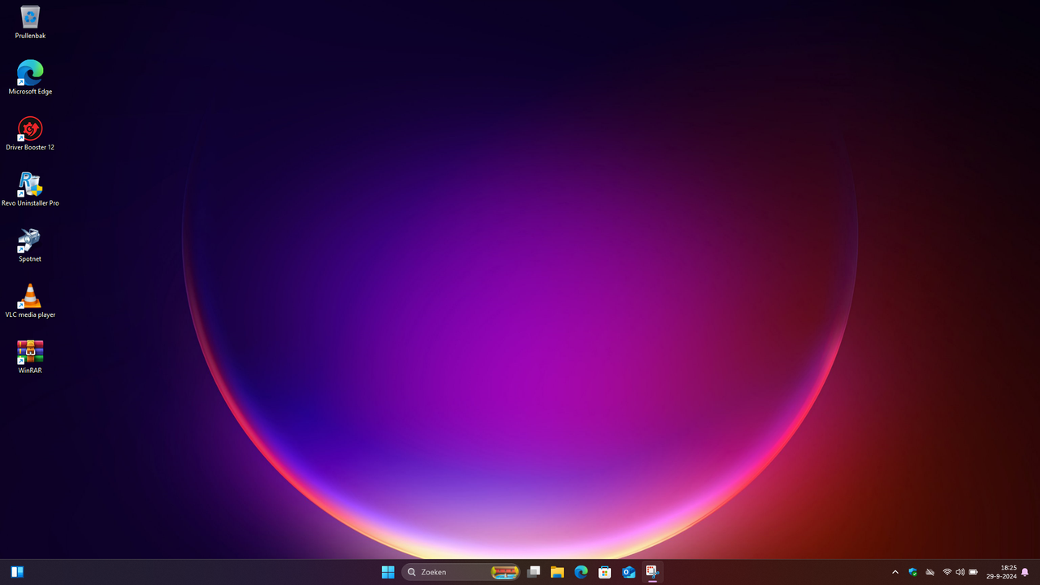The height and width of the screenshot is (585, 1040).
Task: Open File Explorer from the taskbar
Action: click(557, 572)
